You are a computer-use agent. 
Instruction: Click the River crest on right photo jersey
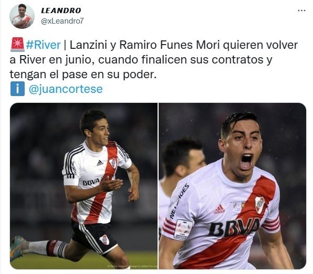pos(260,205)
